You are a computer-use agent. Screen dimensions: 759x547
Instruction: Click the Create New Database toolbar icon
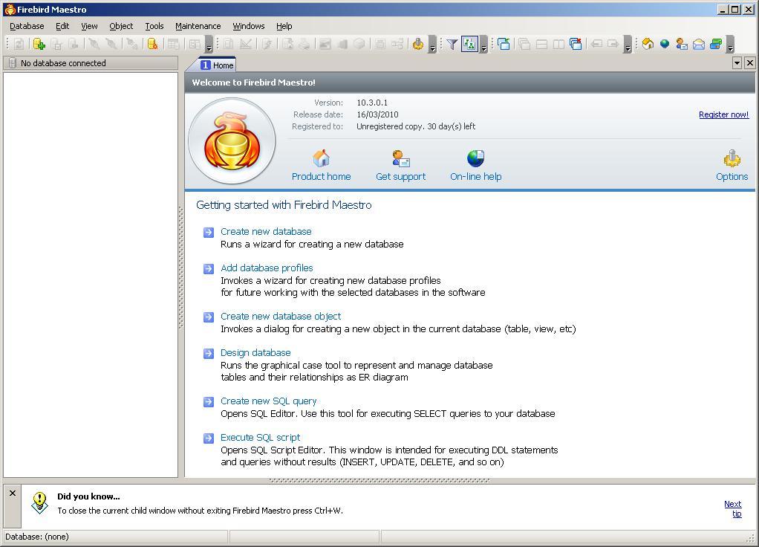point(38,43)
